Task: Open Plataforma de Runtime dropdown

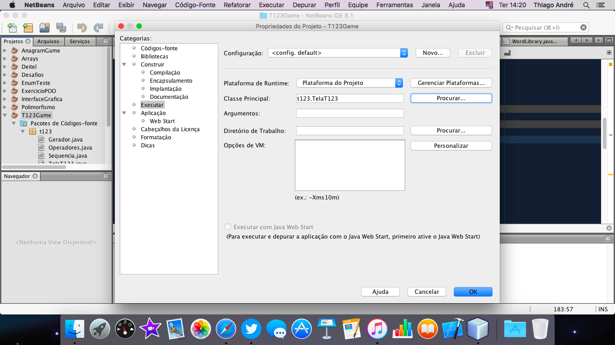Action: click(350, 83)
